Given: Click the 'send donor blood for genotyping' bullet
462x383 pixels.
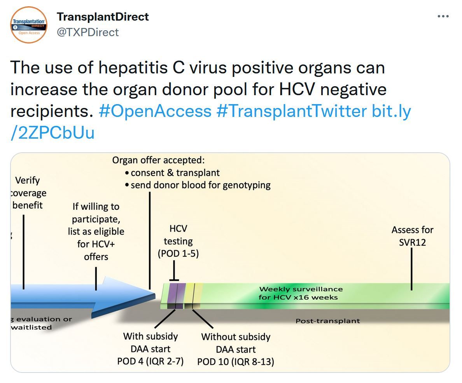Looking at the screenshot, I should point(198,185).
